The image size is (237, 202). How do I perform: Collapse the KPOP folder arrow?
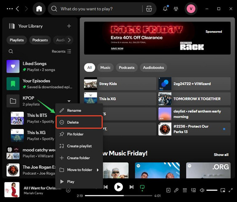pos(69,101)
